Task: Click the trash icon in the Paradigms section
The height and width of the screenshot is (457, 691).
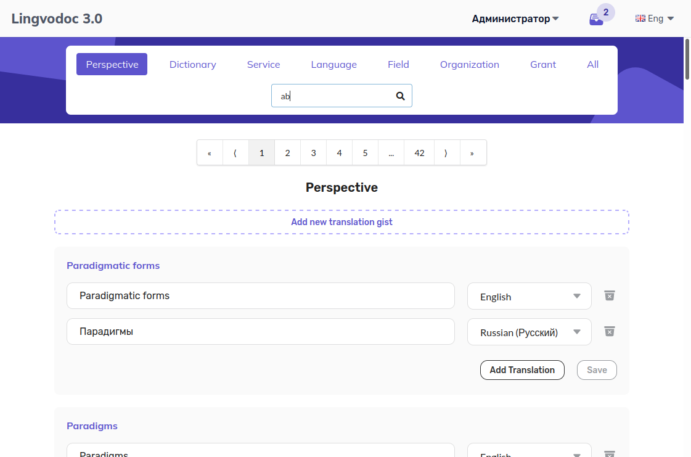Action: (609, 454)
